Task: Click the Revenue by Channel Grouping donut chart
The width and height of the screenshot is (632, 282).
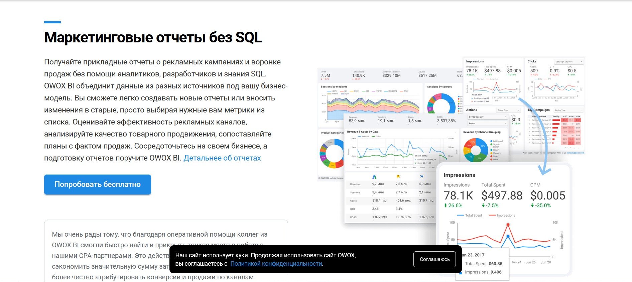Action: click(x=476, y=150)
